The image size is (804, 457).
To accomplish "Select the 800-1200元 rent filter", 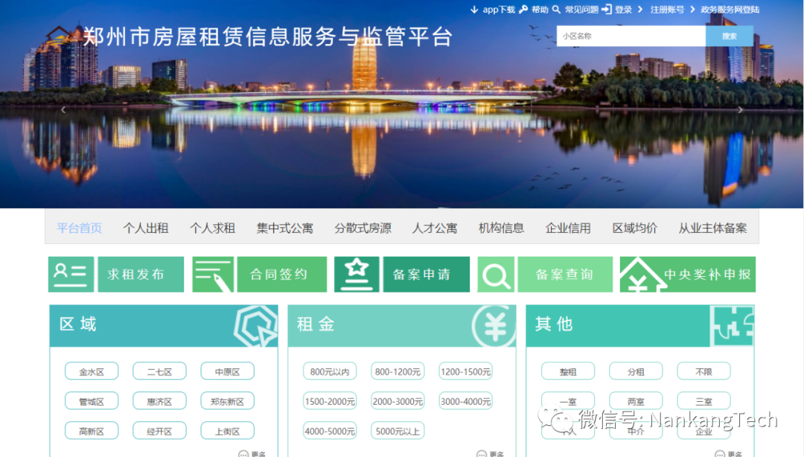I will click(398, 371).
